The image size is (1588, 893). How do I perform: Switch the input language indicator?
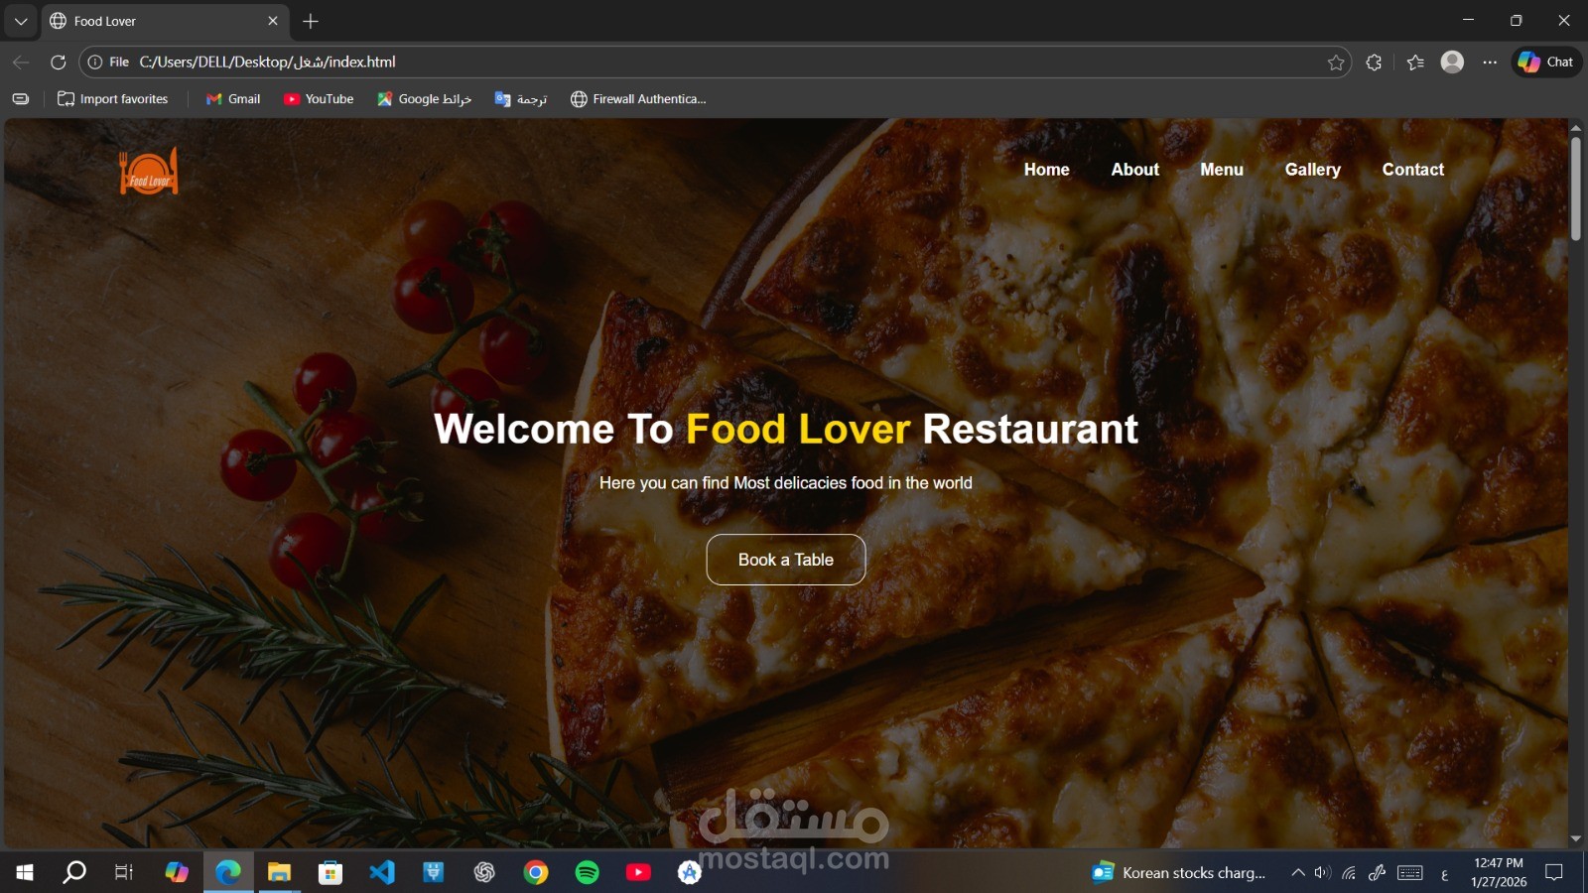click(1445, 874)
